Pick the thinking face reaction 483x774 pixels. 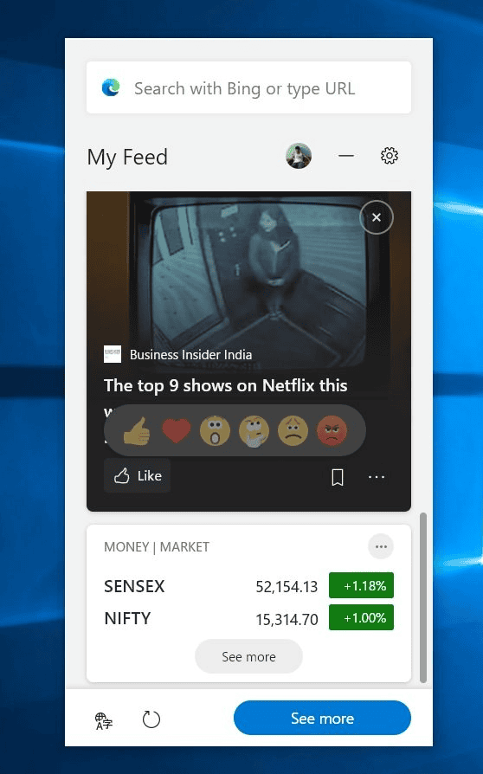pyautogui.click(x=254, y=431)
